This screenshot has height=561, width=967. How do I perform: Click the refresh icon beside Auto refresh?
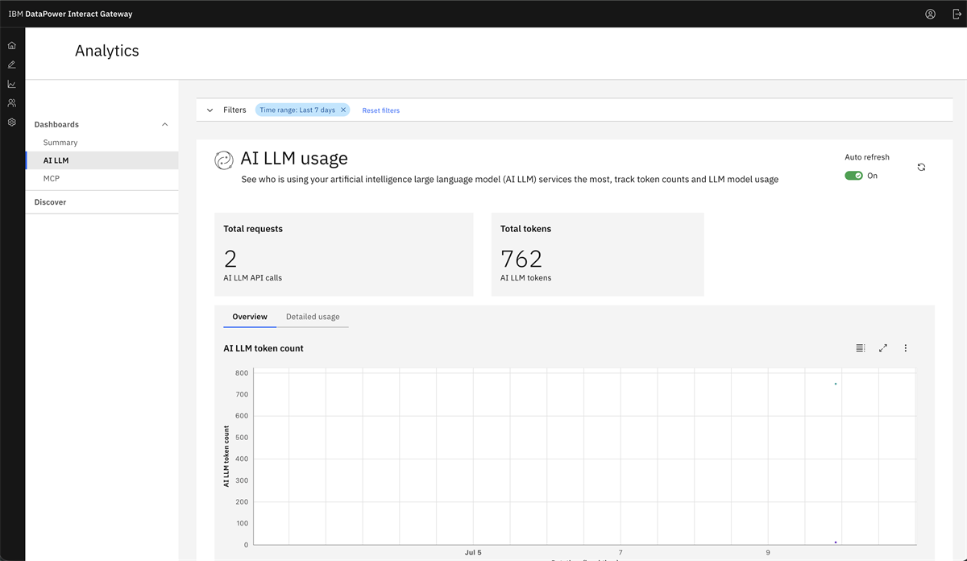pos(921,167)
